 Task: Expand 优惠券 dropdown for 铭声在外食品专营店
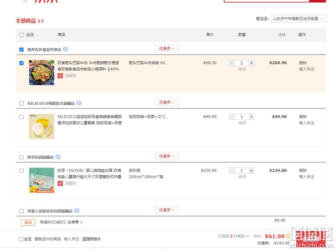click(167, 49)
